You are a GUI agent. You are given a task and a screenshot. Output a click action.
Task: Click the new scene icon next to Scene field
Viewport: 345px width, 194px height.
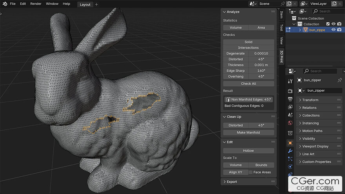[x=289, y=4]
